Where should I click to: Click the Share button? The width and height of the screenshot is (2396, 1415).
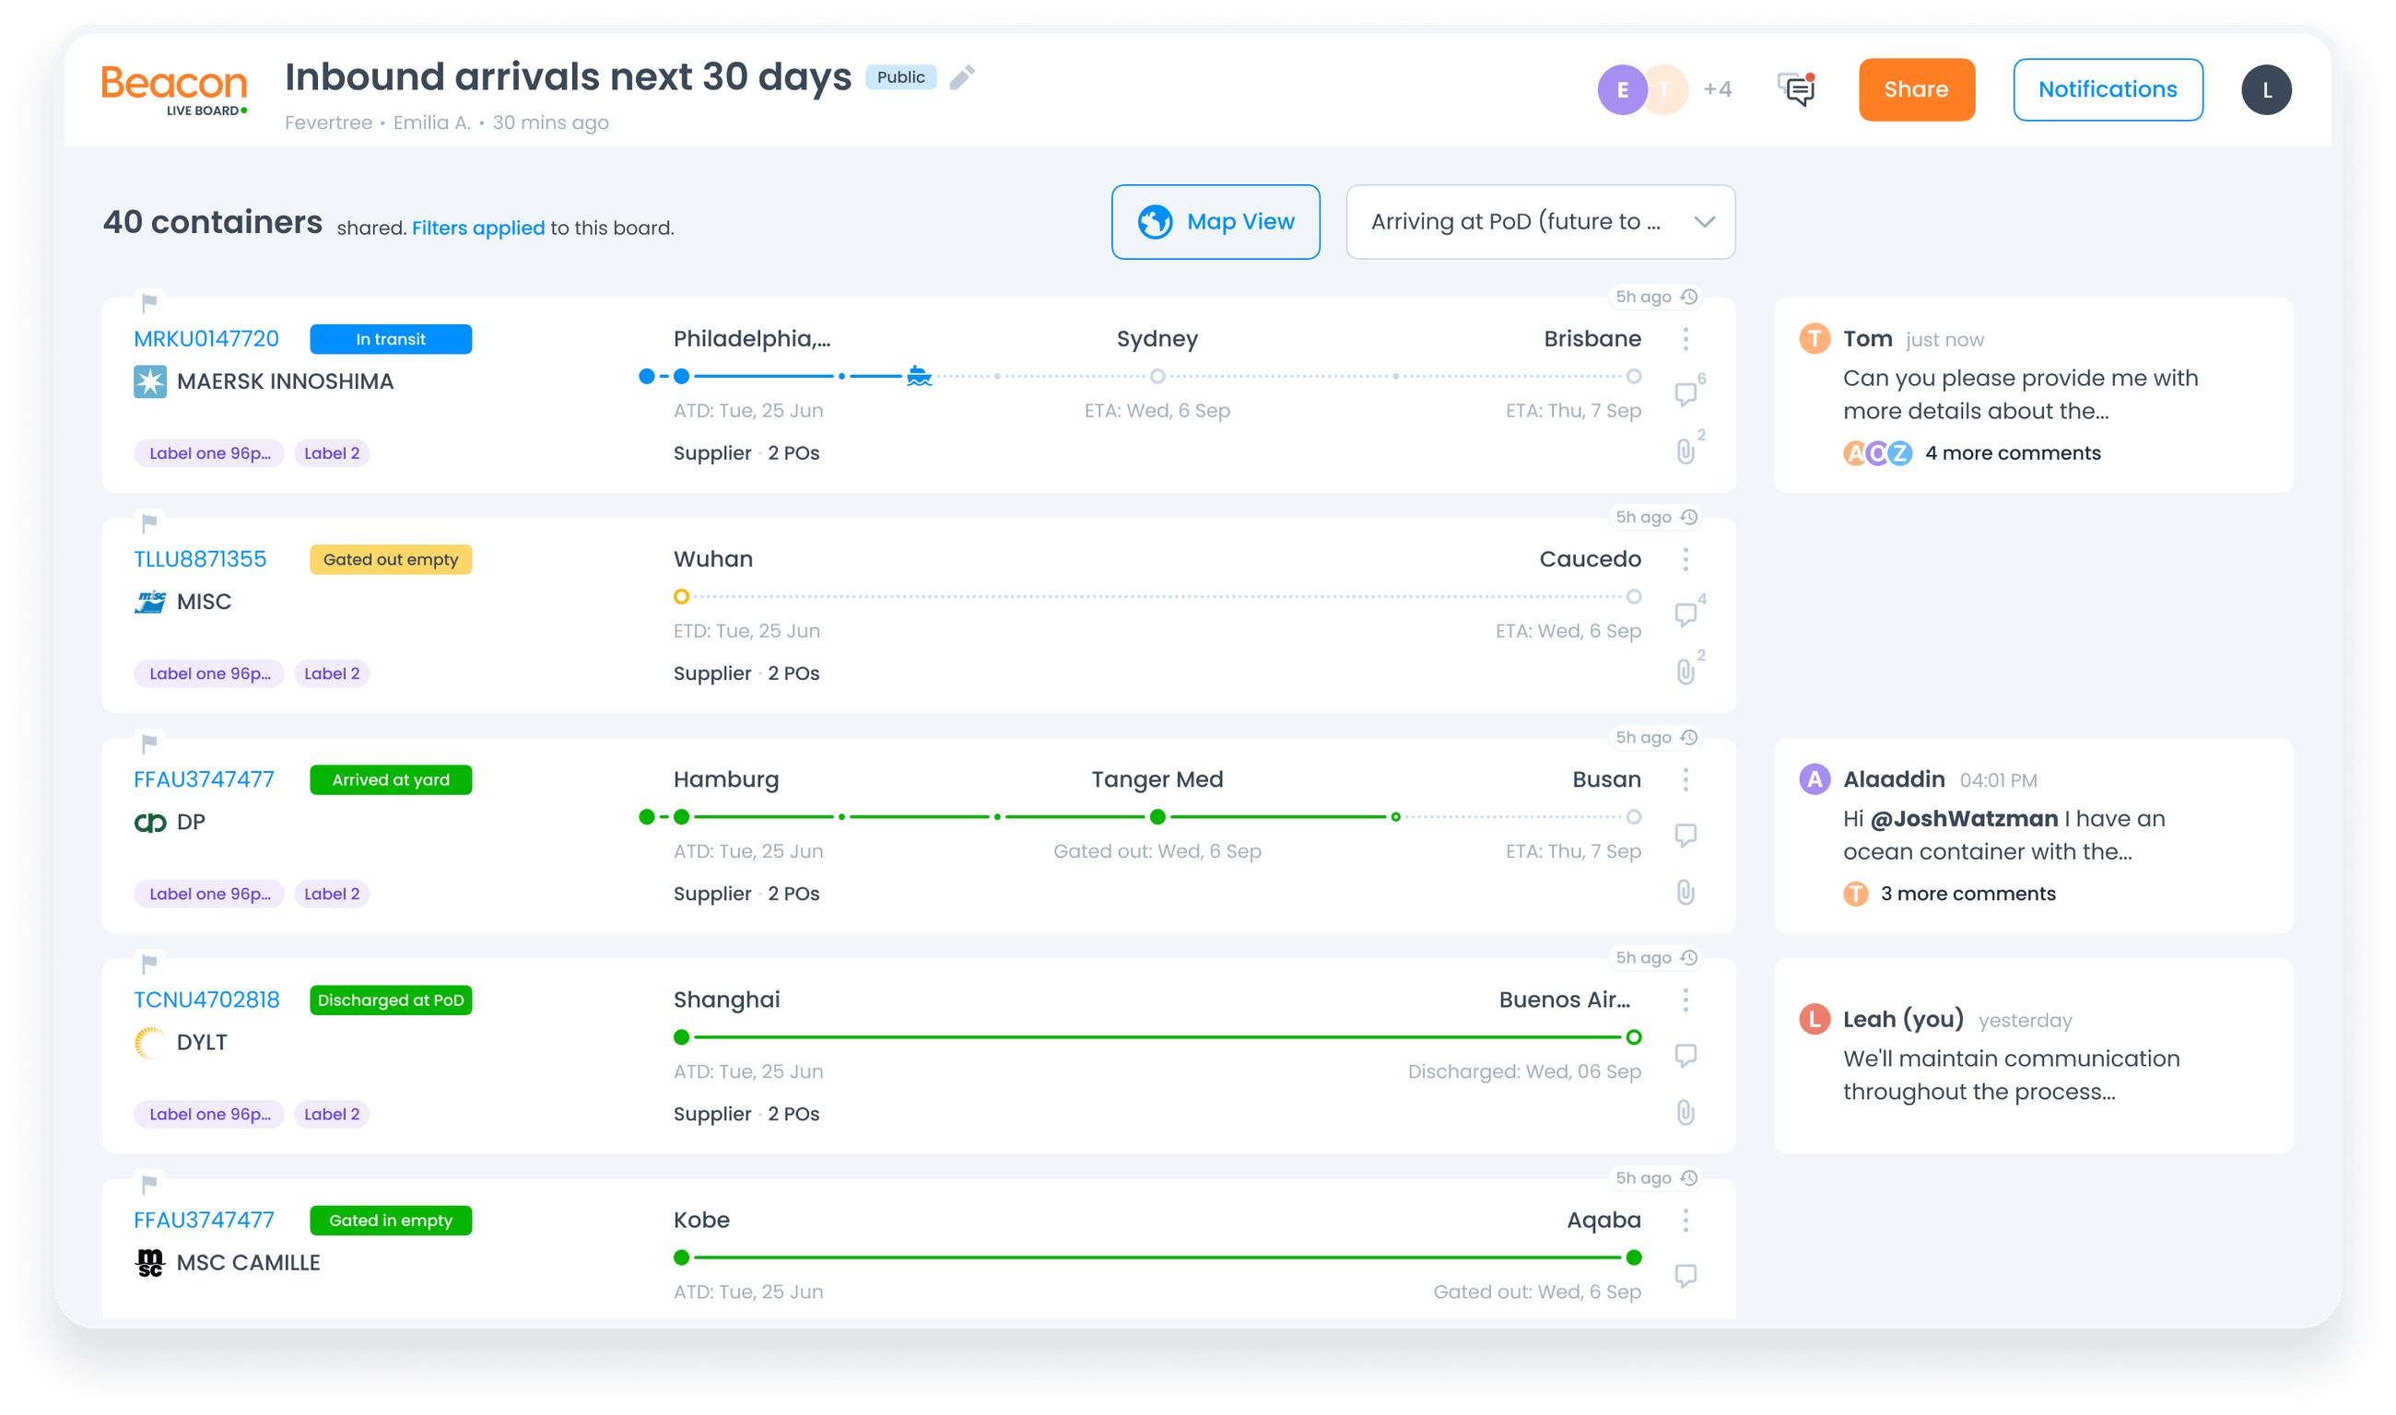click(1916, 88)
